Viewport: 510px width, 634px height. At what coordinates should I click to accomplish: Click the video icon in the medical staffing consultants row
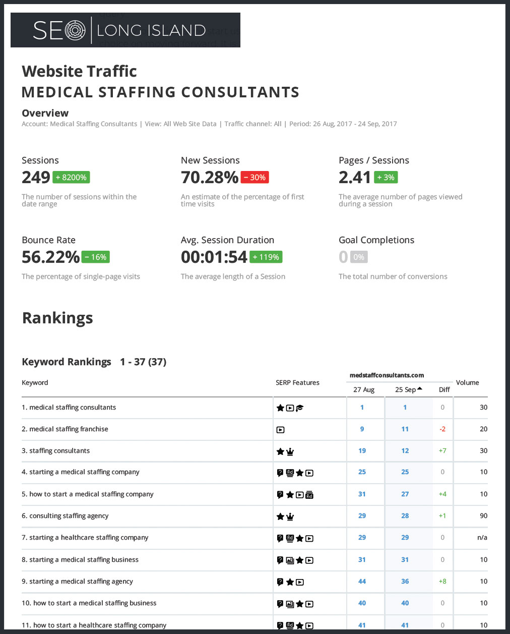pyautogui.click(x=290, y=408)
